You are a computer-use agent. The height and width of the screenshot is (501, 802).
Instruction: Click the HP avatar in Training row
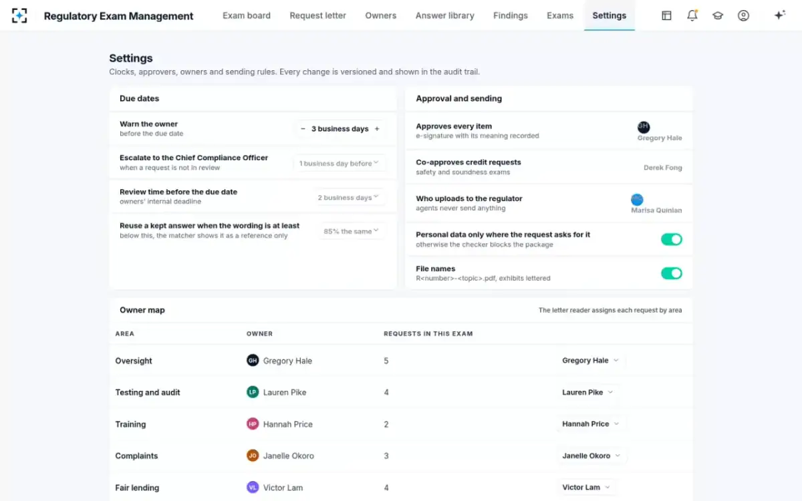[x=253, y=424]
